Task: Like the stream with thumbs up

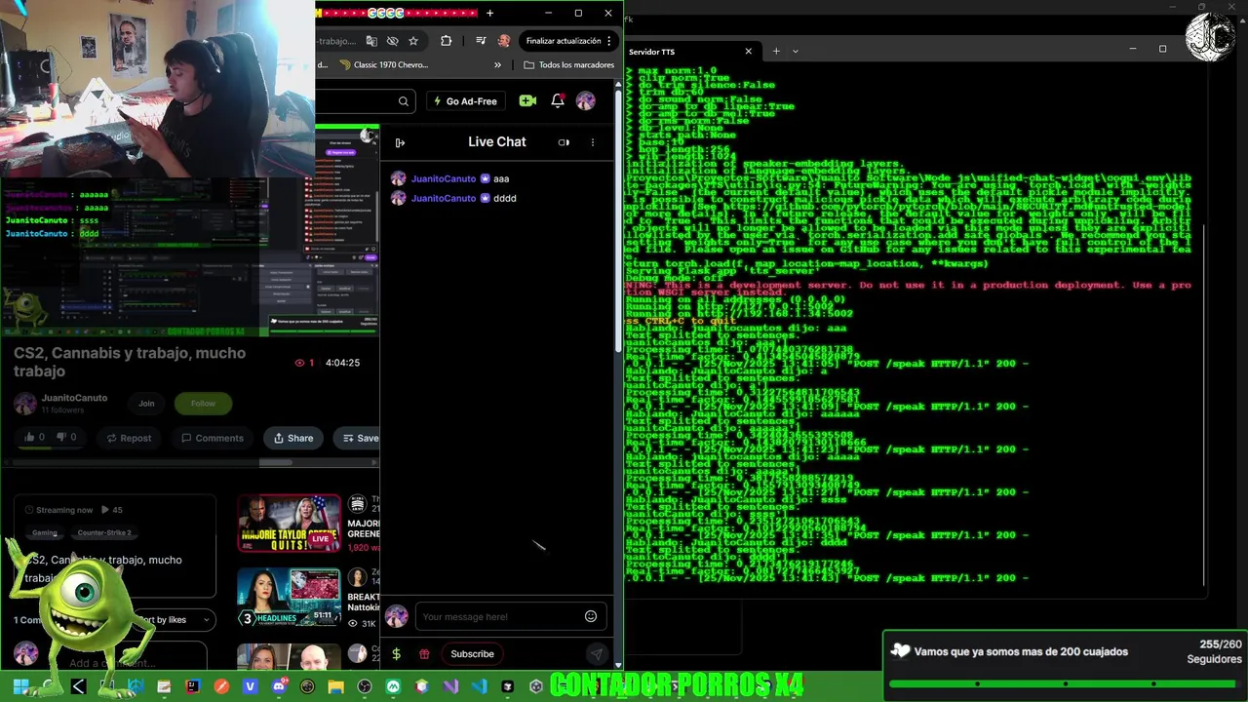Action: [x=35, y=438]
